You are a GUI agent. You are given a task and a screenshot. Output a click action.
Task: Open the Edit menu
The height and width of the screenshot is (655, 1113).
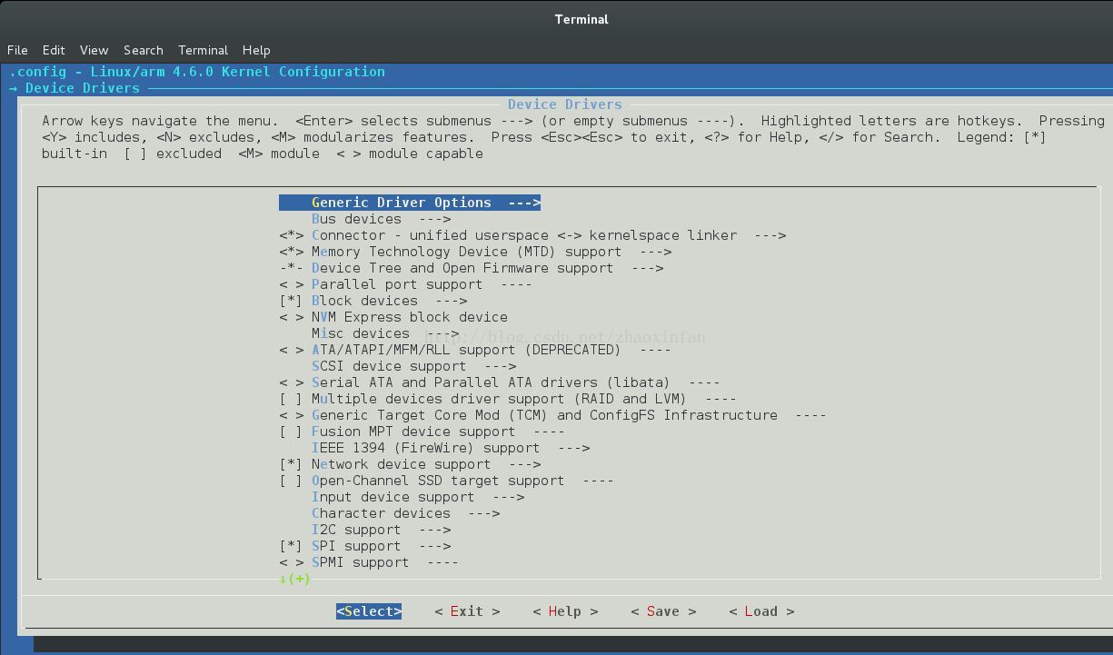coord(54,50)
